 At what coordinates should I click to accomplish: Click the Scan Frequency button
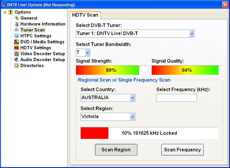[x=182, y=150]
